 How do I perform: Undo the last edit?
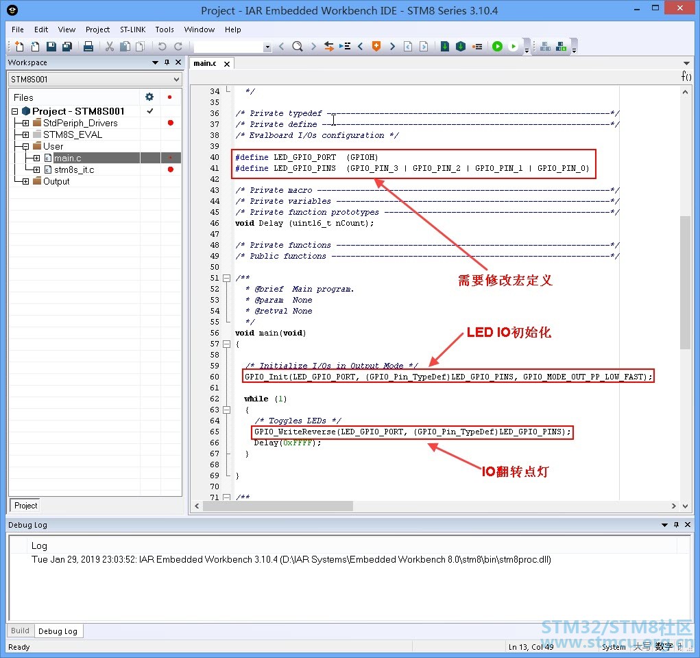click(x=162, y=47)
